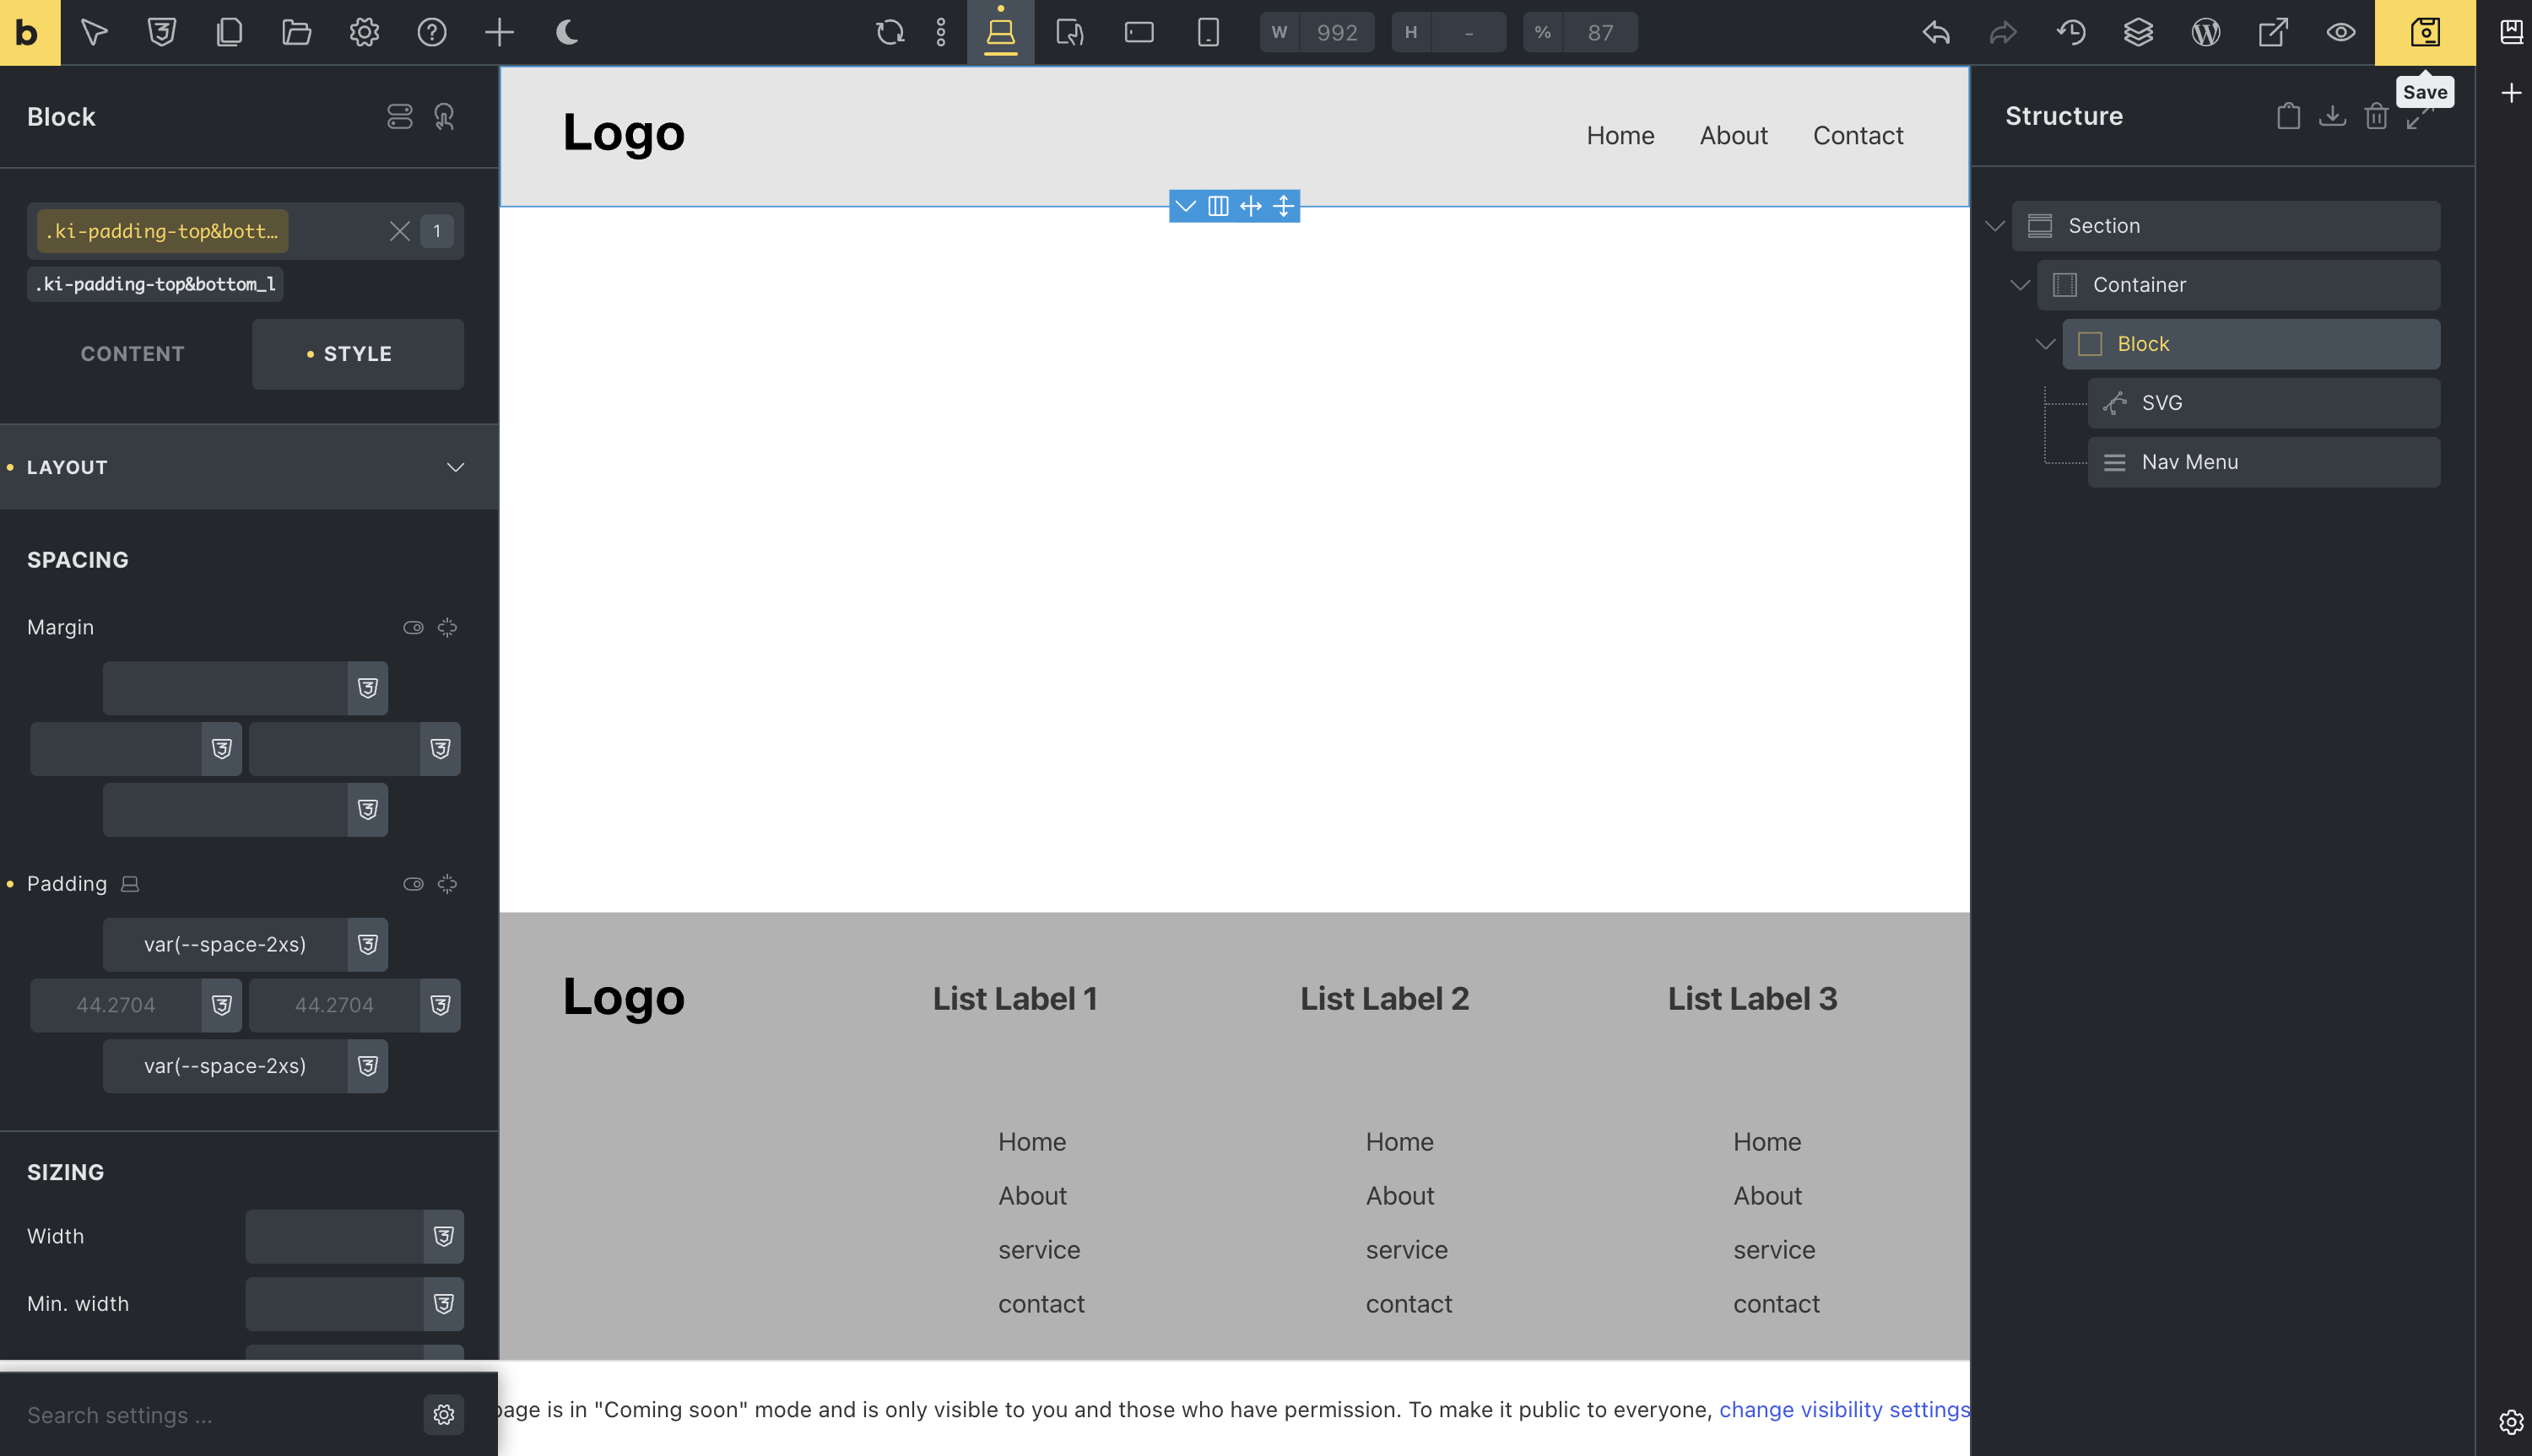
Task: Select the STYLE tab
Action: coord(357,354)
